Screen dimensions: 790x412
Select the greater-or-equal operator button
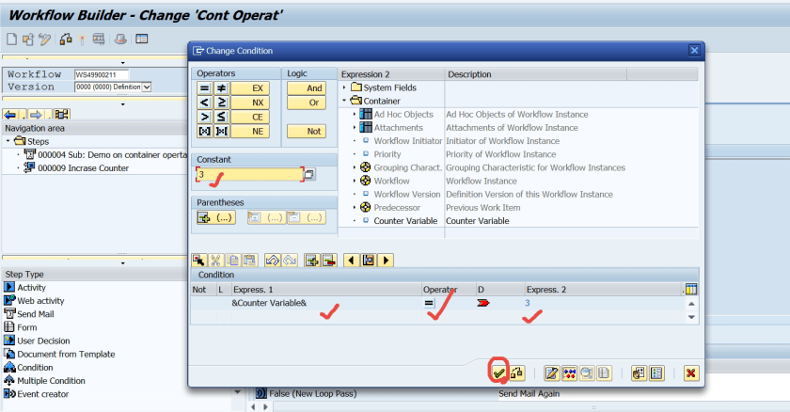tap(221, 103)
